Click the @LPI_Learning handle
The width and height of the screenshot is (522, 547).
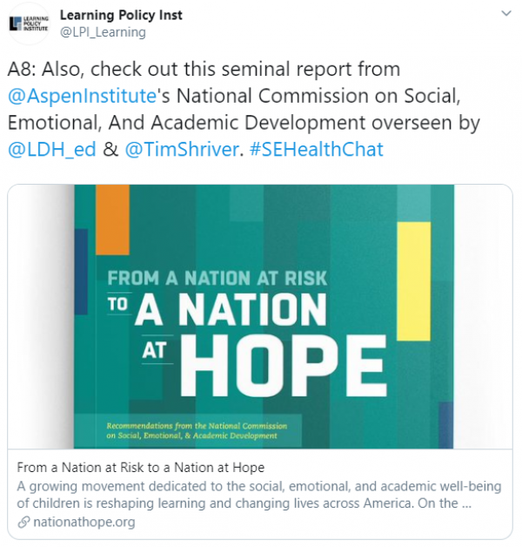(103, 32)
